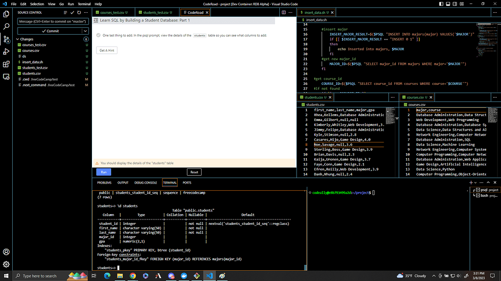
Task: Open the Explorer view in the activity bar
Action: click(x=6, y=14)
